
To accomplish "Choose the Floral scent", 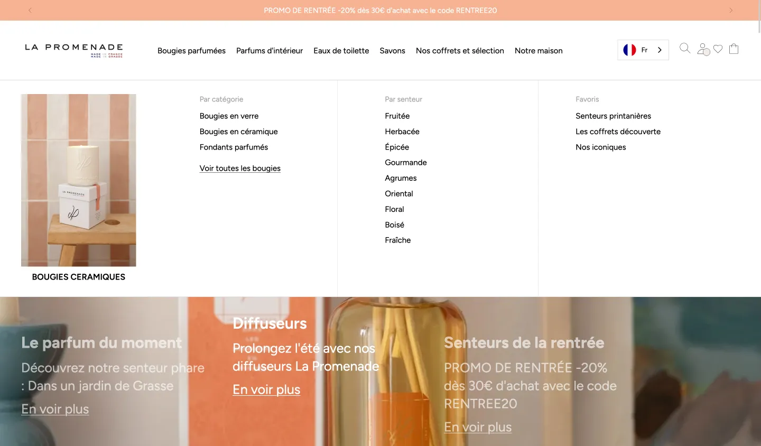I will click(395, 209).
